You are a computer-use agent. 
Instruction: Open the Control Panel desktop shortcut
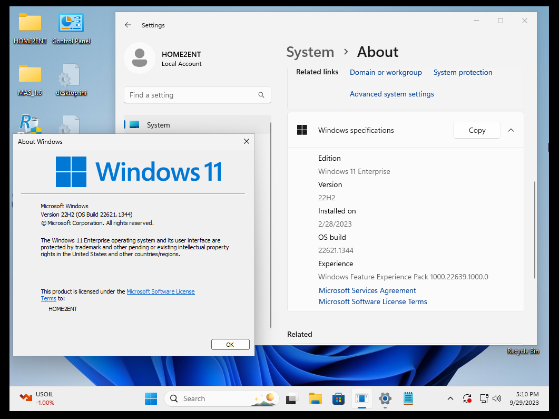(x=71, y=28)
